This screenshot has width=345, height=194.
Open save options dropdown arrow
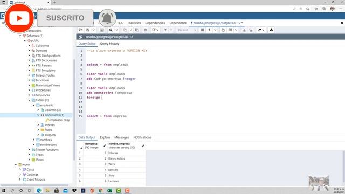93,30
